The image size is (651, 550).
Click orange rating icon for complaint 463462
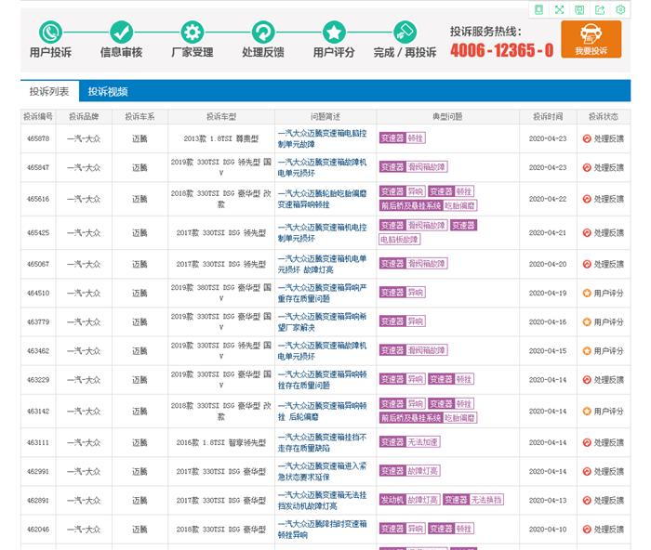[587, 351]
